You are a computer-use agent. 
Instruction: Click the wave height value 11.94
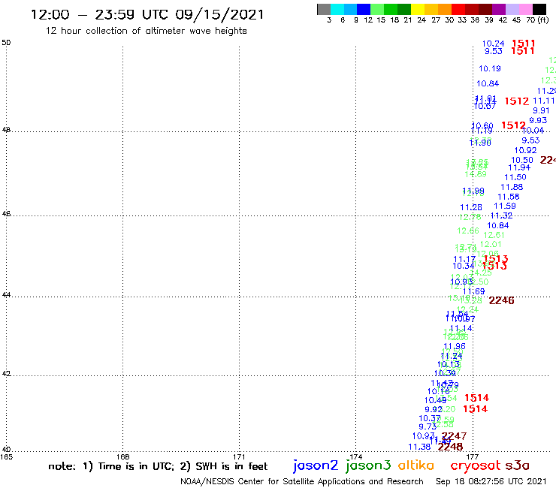coord(519,167)
